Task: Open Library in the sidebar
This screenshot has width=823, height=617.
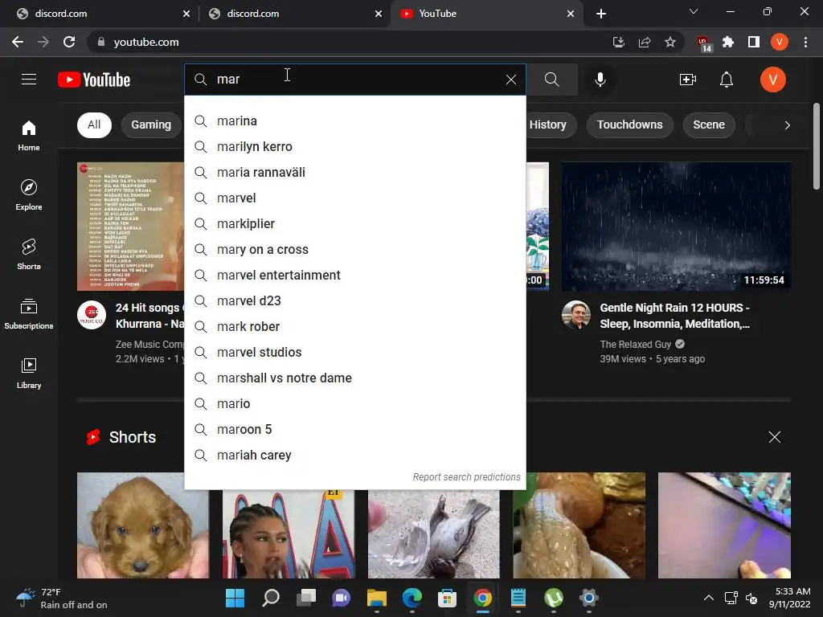Action: point(29,373)
